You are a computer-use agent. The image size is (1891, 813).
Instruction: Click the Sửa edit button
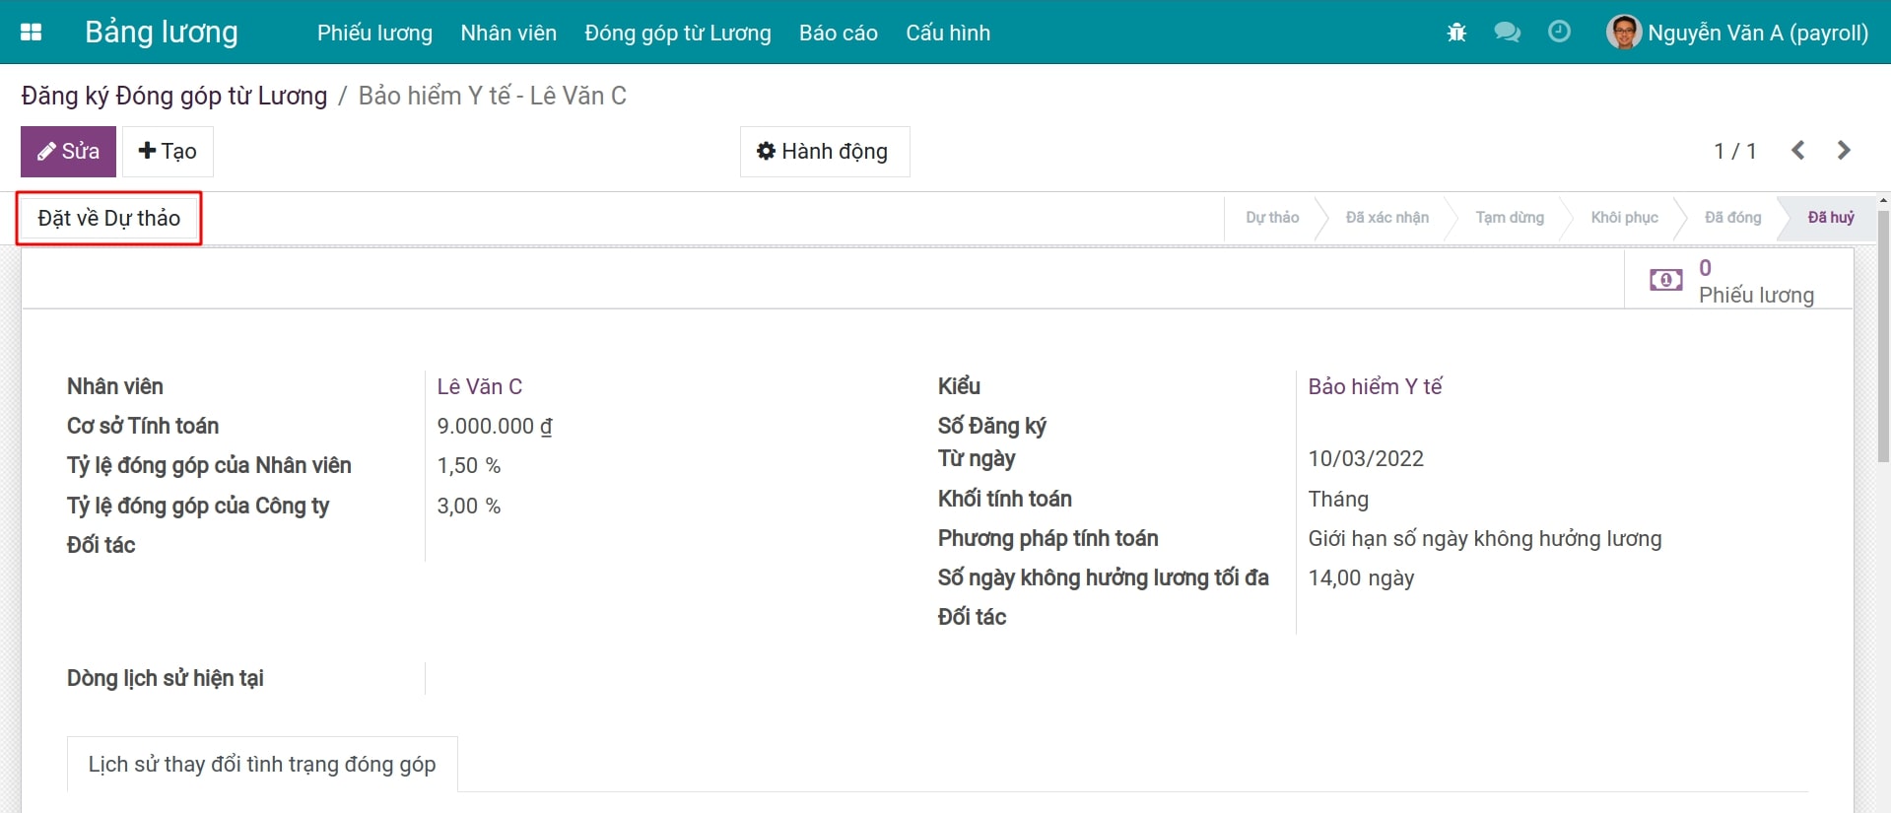68,152
